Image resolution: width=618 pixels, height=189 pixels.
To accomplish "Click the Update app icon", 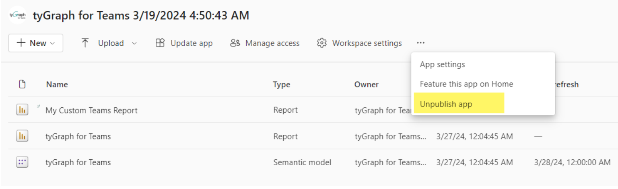I will (x=160, y=43).
